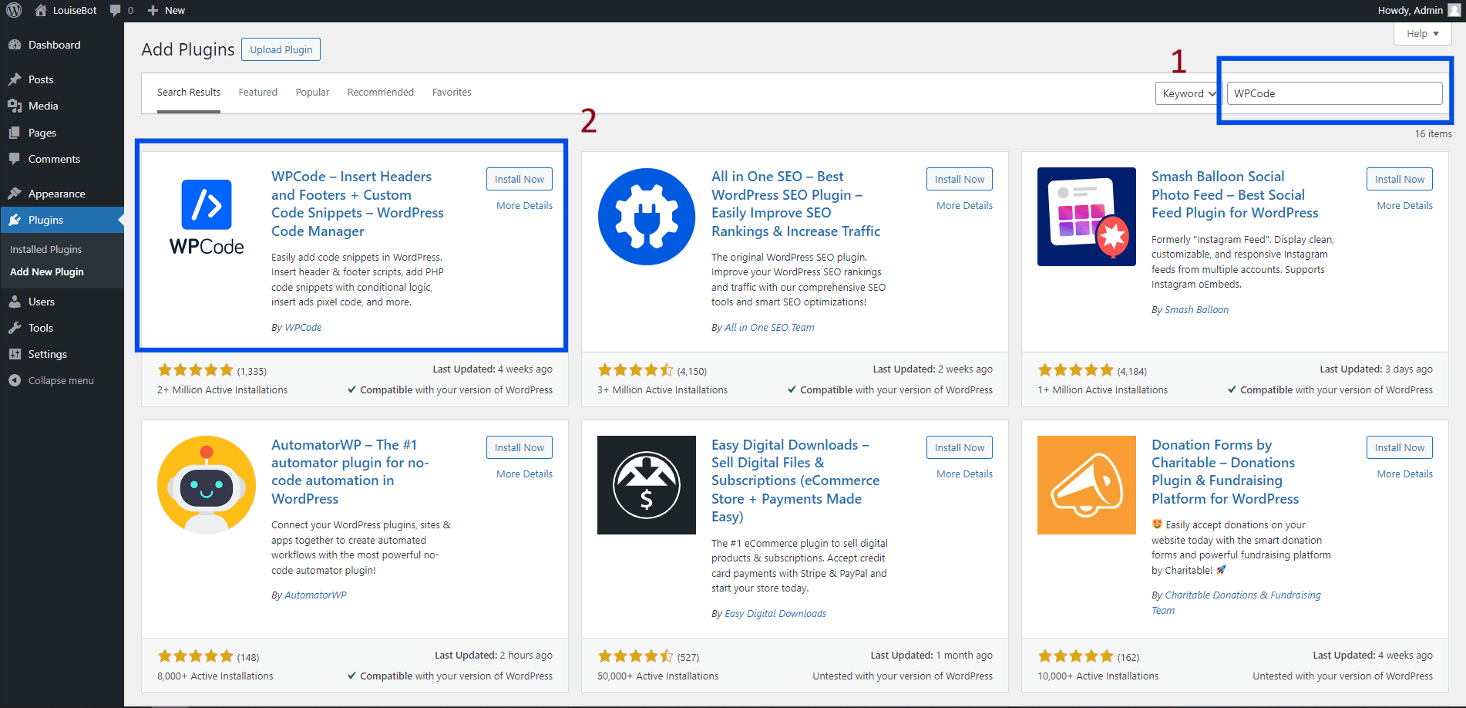This screenshot has width=1466, height=708.
Task: Switch to the Popular tab
Action: [x=312, y=93]
